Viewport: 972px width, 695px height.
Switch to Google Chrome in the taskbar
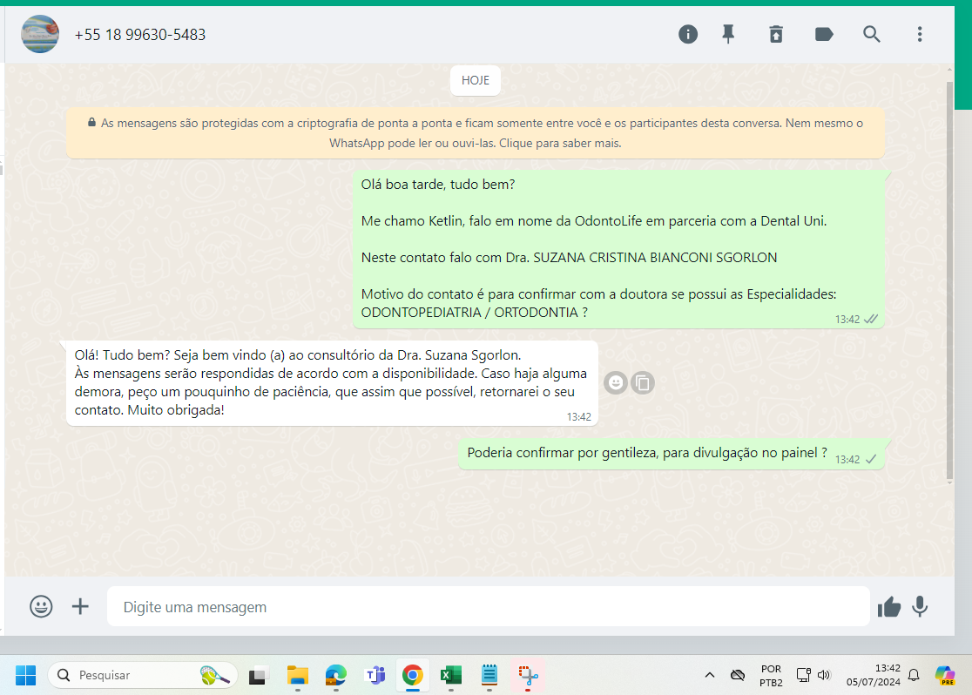[x=413, y=675]
